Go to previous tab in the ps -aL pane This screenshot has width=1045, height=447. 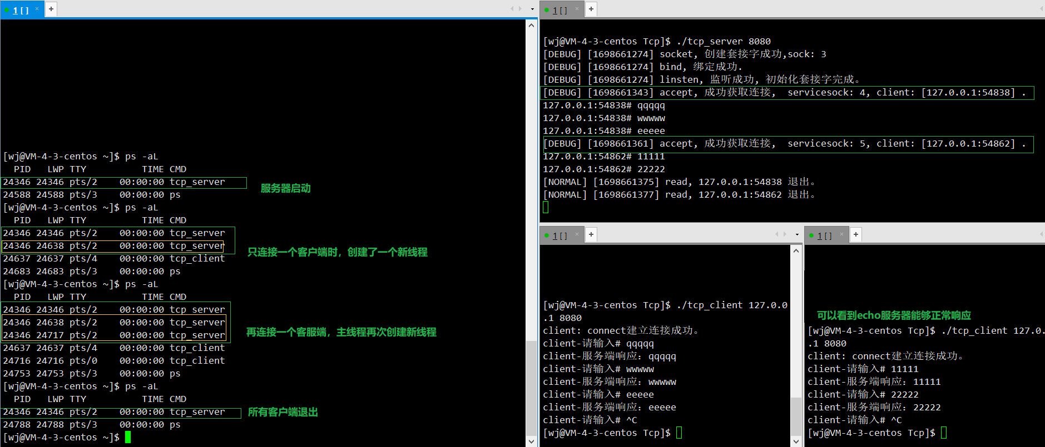pos(512,9)
